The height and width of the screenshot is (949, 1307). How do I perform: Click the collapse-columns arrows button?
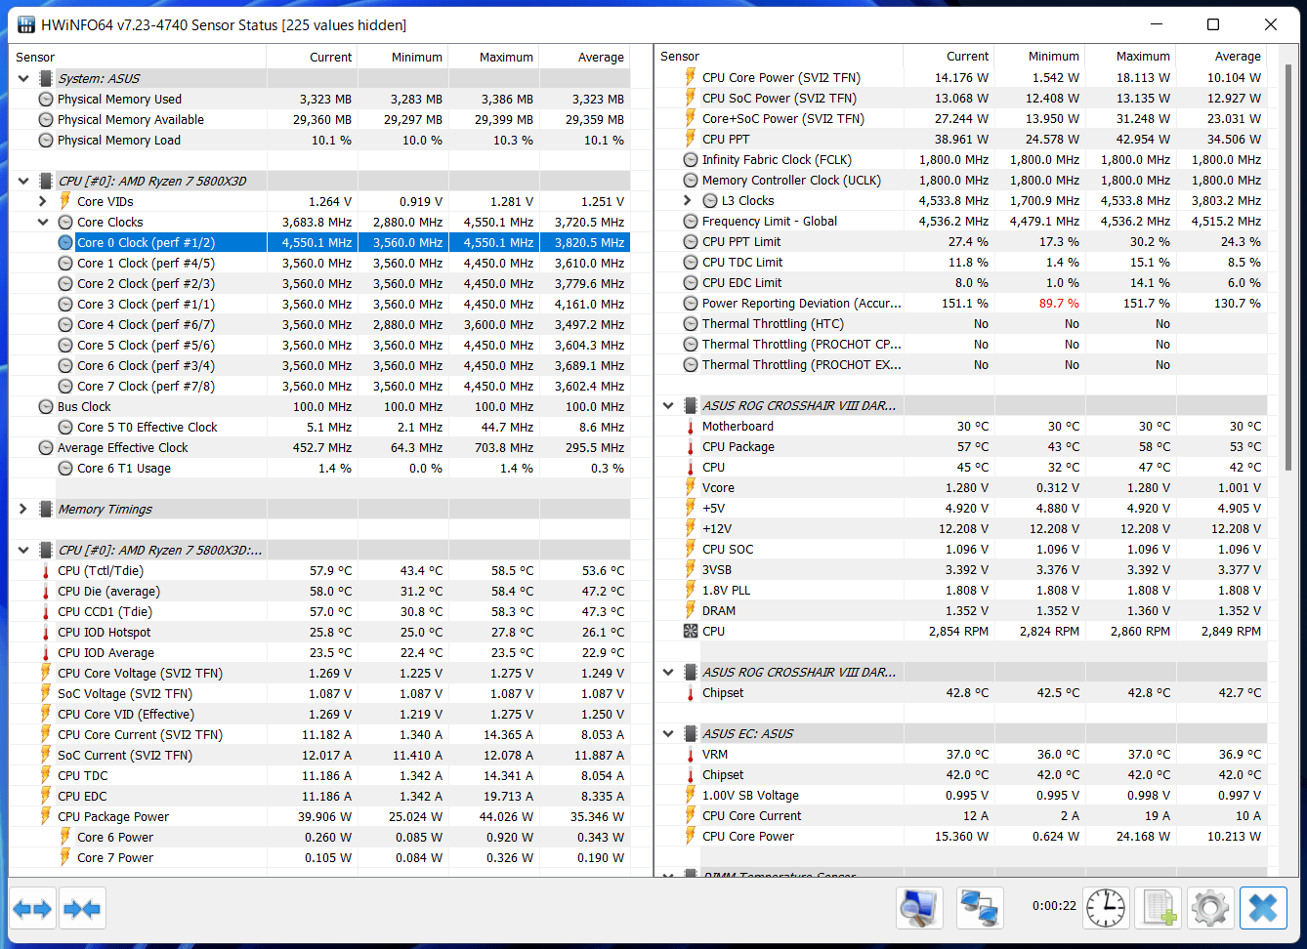(x=81, y=909)
